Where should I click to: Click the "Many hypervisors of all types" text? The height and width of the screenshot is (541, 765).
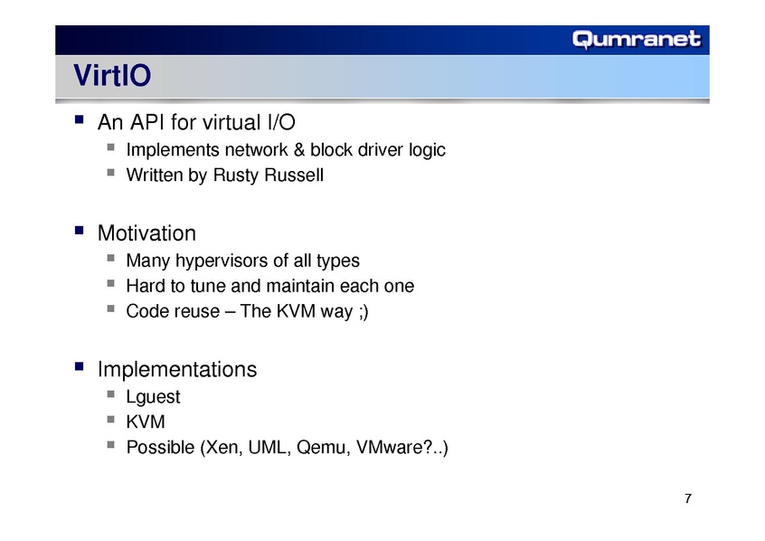click(x=242, y=261)
